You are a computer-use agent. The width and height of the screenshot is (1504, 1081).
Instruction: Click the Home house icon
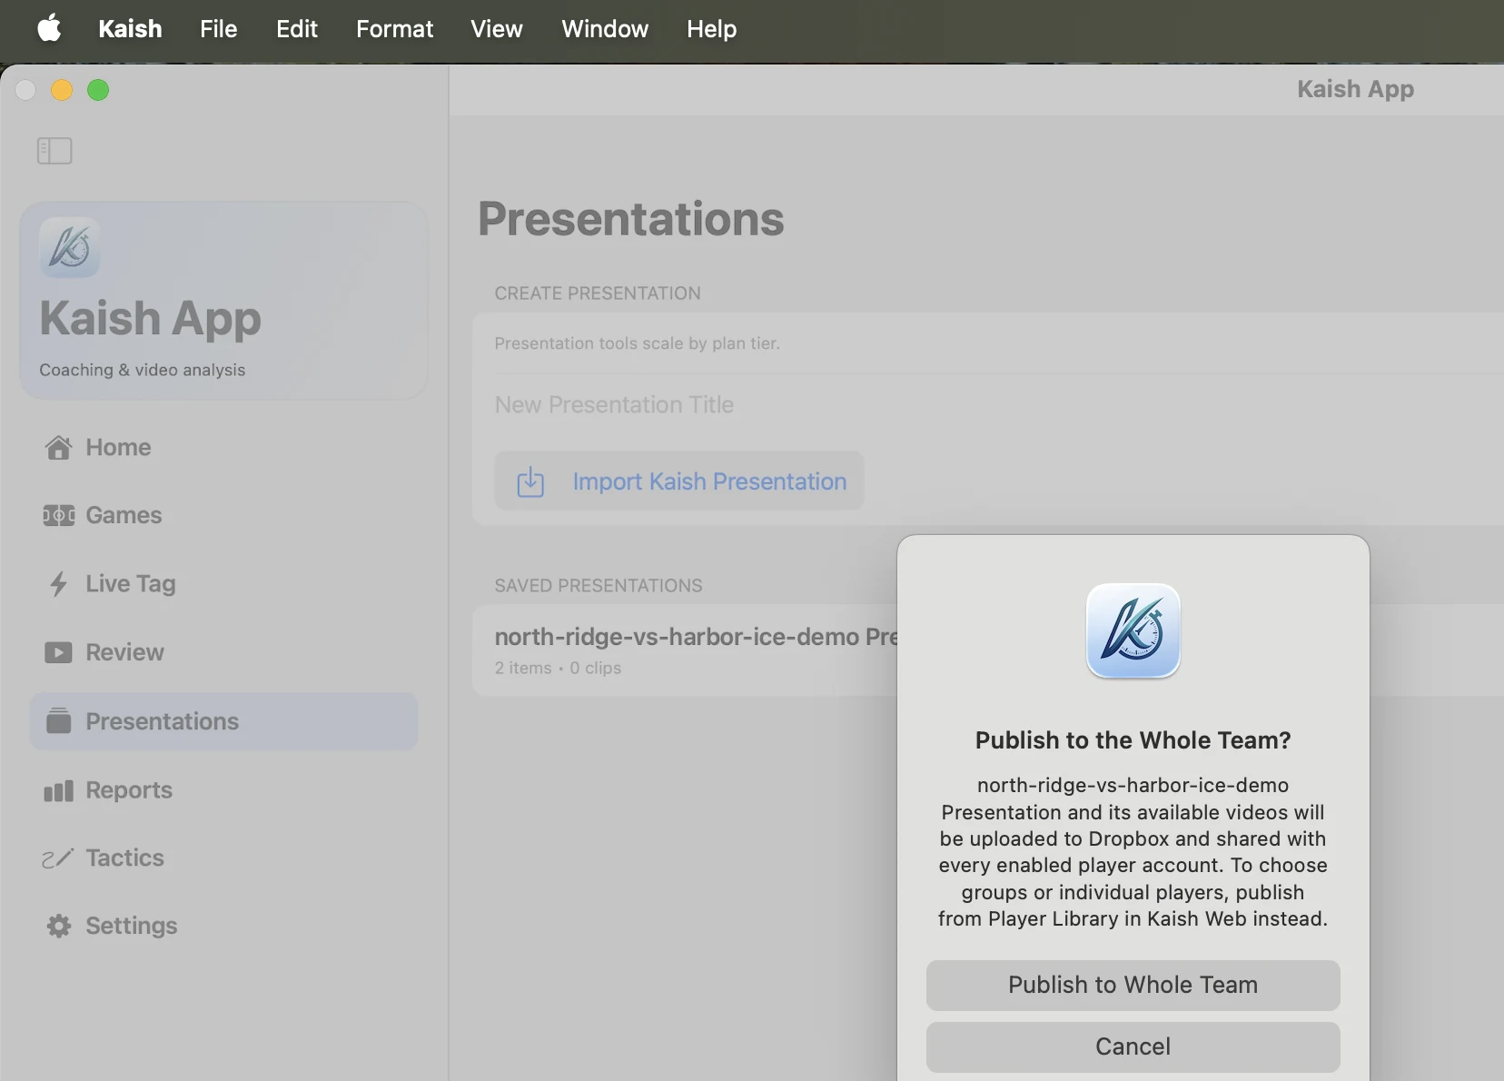click(x=59, y=448)
